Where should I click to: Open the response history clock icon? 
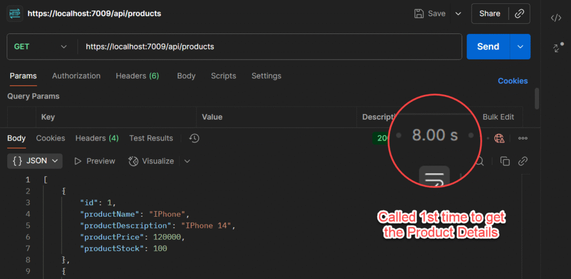194,138
